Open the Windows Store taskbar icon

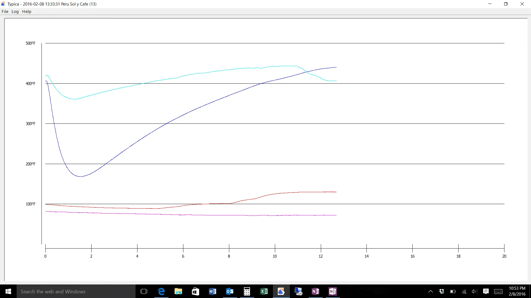coord(196,291)
